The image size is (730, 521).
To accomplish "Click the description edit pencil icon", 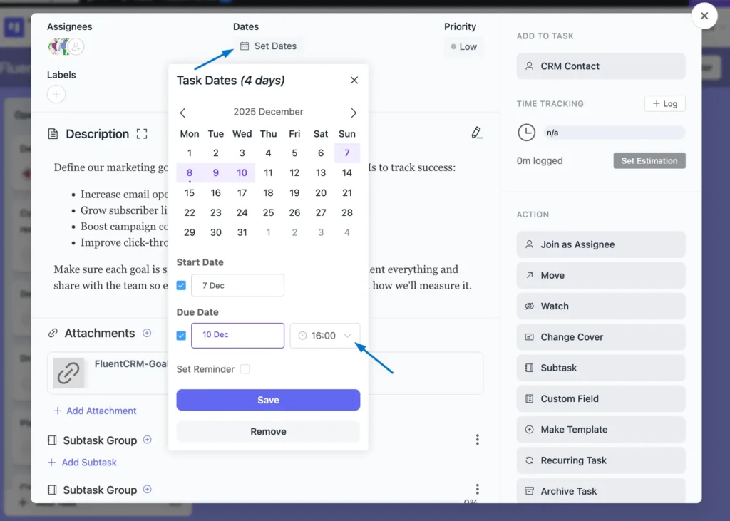I will point(477,133).
